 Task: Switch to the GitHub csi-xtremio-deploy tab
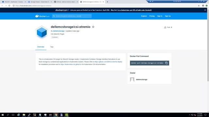point(66,2)
